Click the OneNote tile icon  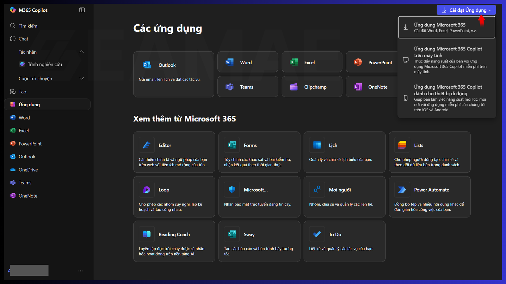[358, 87]
